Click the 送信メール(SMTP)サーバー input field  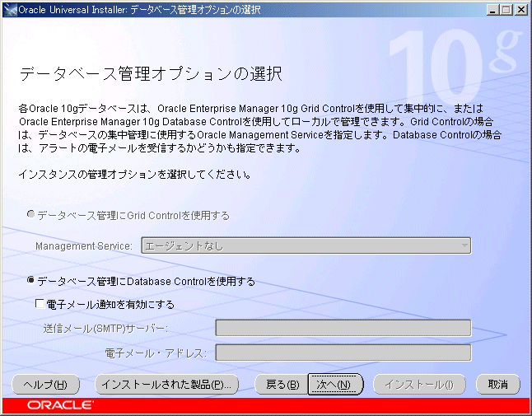[343, 328]
